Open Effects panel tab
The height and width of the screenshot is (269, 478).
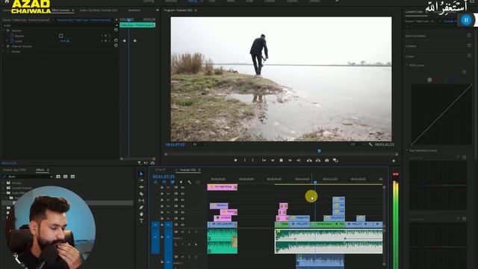coord(40,170)
